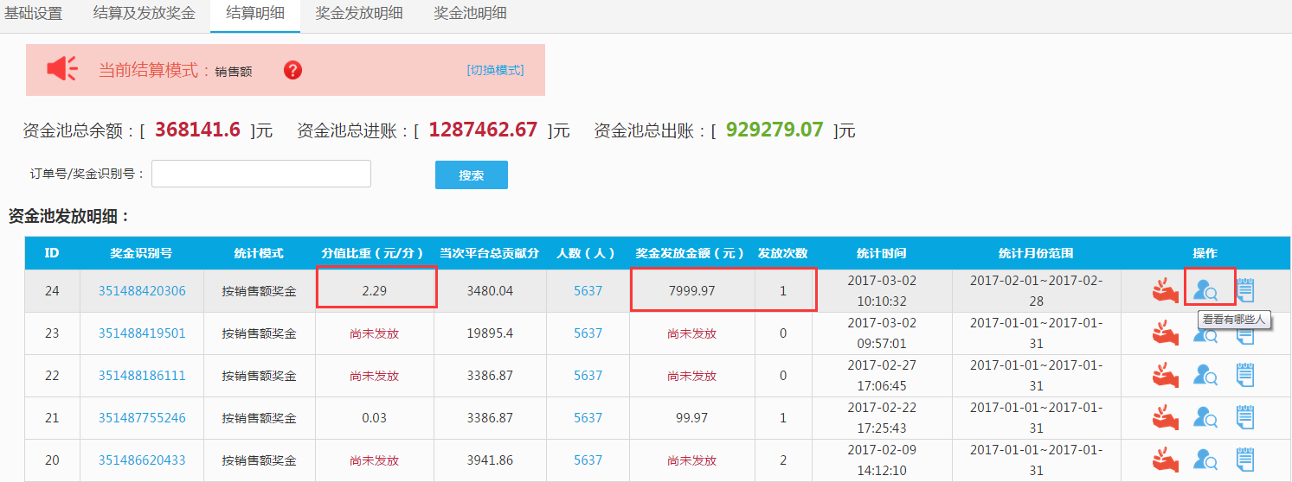Click the hand payout icon for ID 23
Screen dimensions: 1292x482
(1166, 333)
